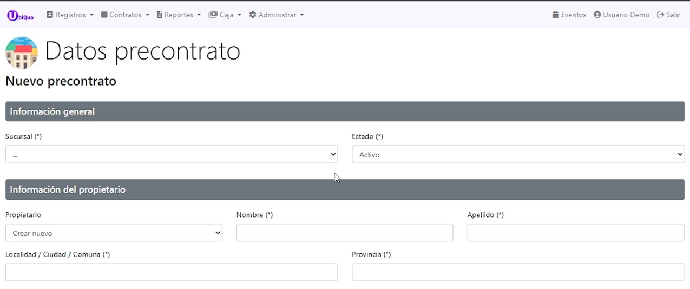Go to Eventos
This screenshot has width=690, height=289.
569,15
